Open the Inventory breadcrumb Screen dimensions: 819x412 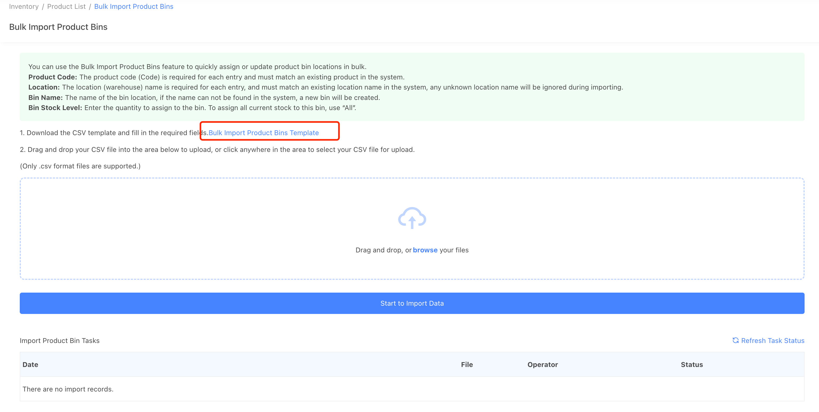[x=24, y=6]
